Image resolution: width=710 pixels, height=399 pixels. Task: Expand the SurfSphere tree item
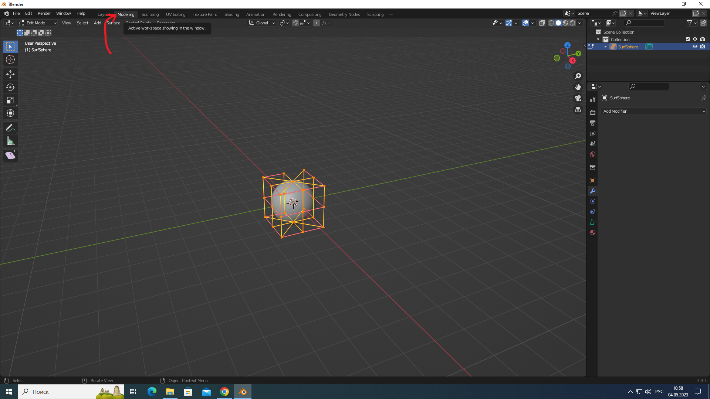[606, 47]
